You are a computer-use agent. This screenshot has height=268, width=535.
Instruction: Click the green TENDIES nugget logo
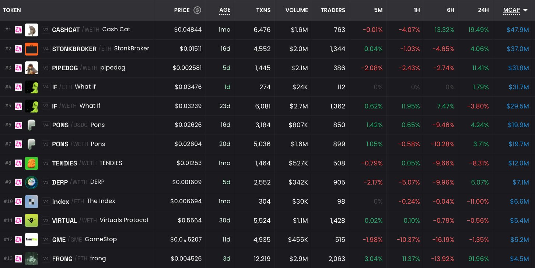click(x=31, y=163)
